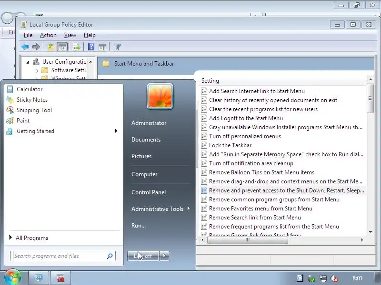The height and width of the screenshot is (285, 381).
Task: Collapse the User Configuration tree node
Action: pos(28,62)
